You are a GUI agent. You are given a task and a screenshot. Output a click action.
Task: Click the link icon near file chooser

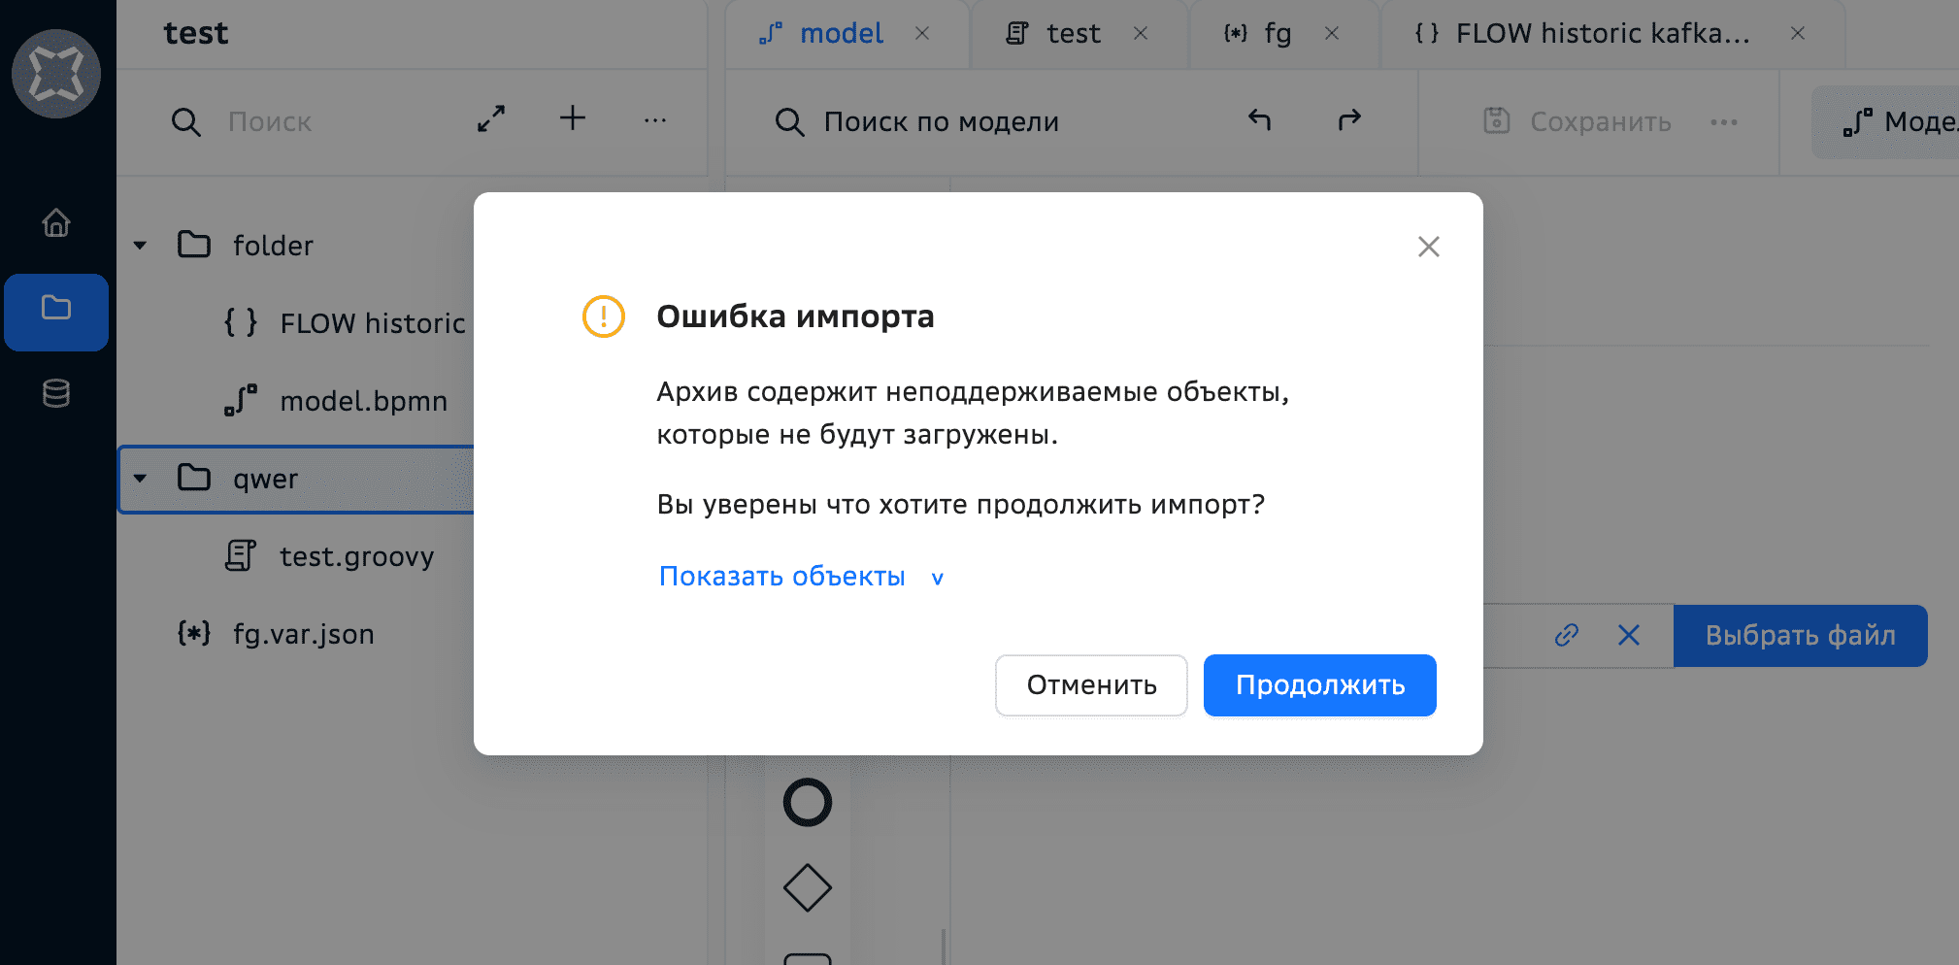click(1566, 635)
